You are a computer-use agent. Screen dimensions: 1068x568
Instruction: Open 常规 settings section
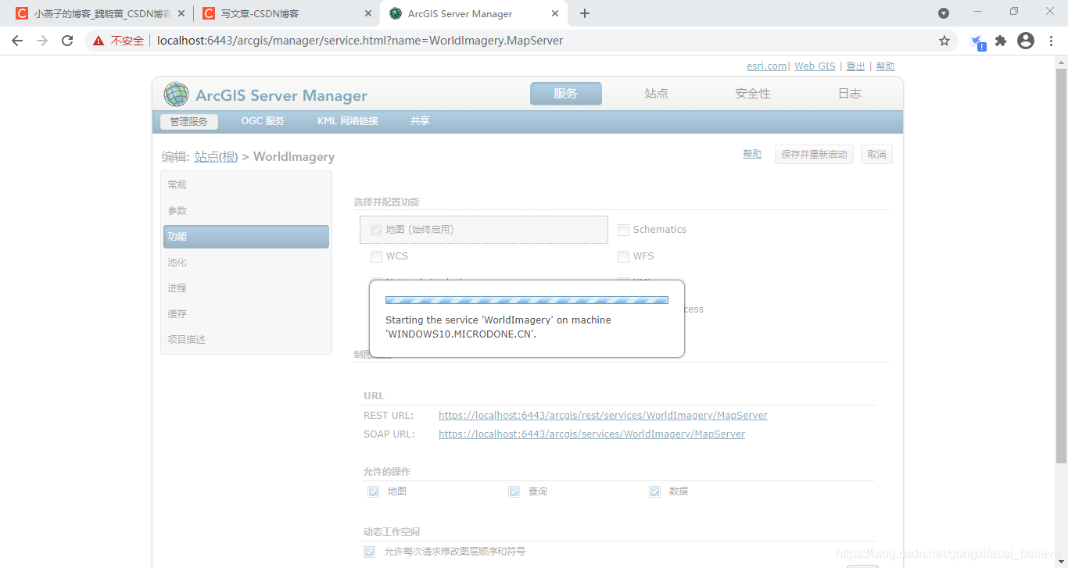(x=245, y=185)
